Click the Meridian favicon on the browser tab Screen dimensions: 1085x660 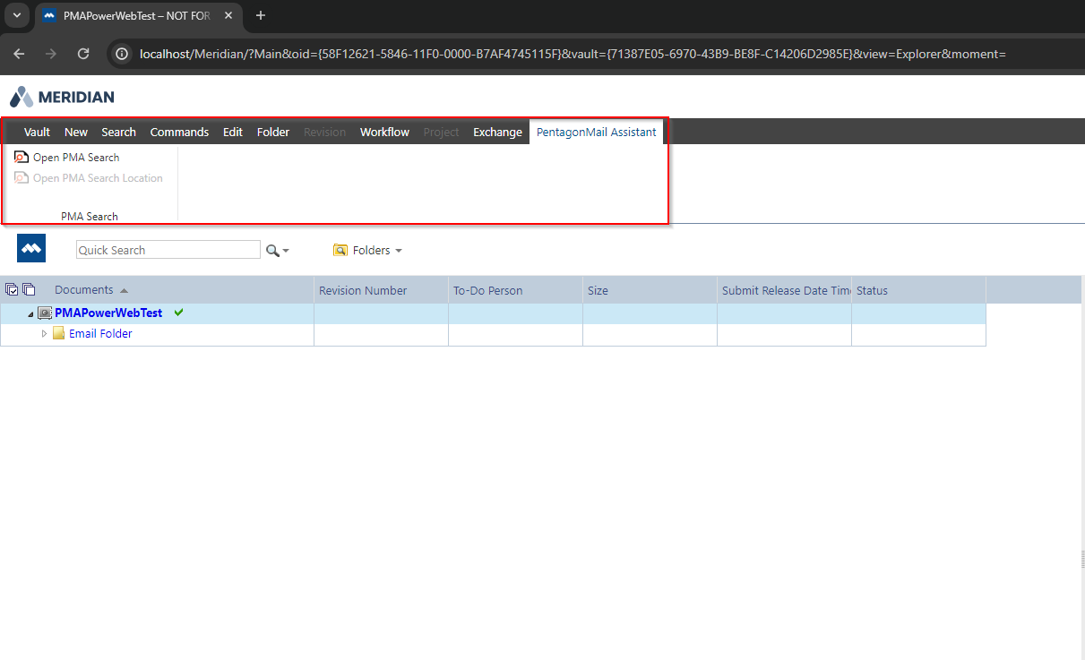pos(49,16)
